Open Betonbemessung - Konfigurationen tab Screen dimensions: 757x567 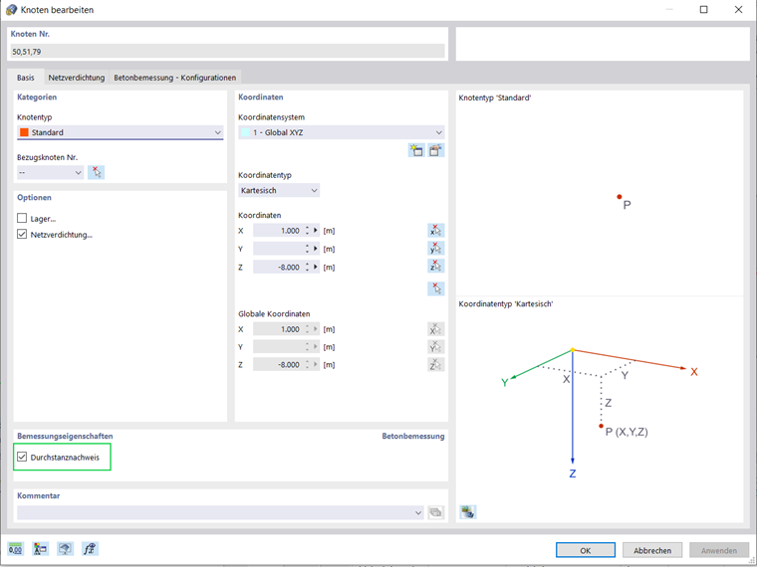coord(174,78)
